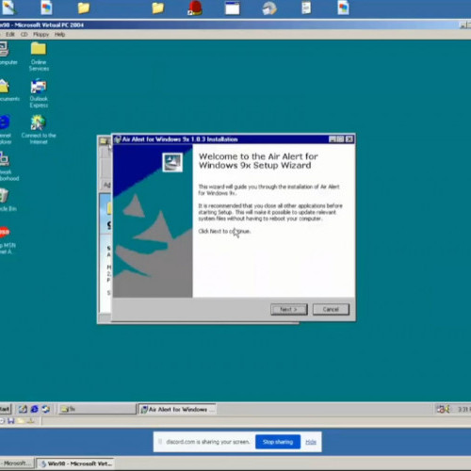Click blue swirl quick launch icon
This screenshot has width=471, height=471.
click(x=46, y=409)
